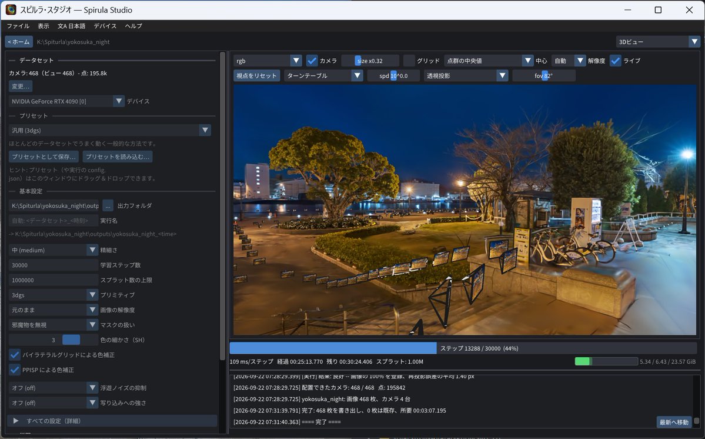Open the ヘルプ menu

tap(133, 26)
